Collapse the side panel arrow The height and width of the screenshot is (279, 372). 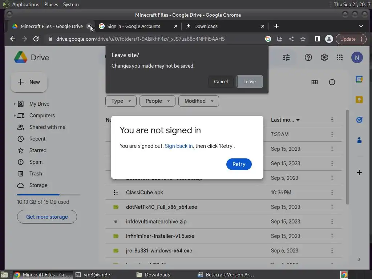point(359,259)
